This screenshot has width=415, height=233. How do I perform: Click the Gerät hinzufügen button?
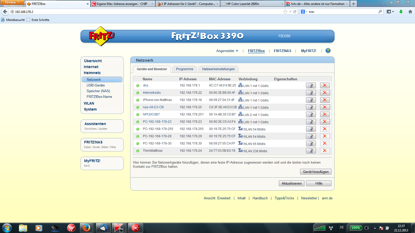(316, 172)
